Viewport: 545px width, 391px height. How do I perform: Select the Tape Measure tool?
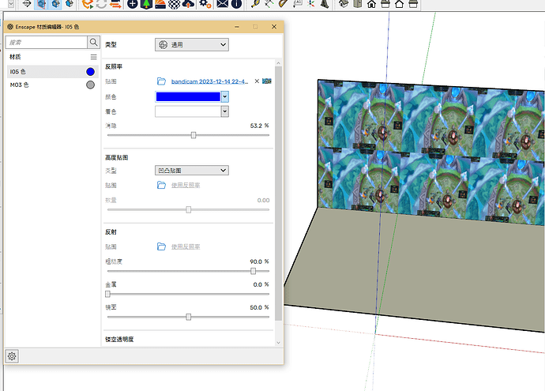(x=255, y=4)
